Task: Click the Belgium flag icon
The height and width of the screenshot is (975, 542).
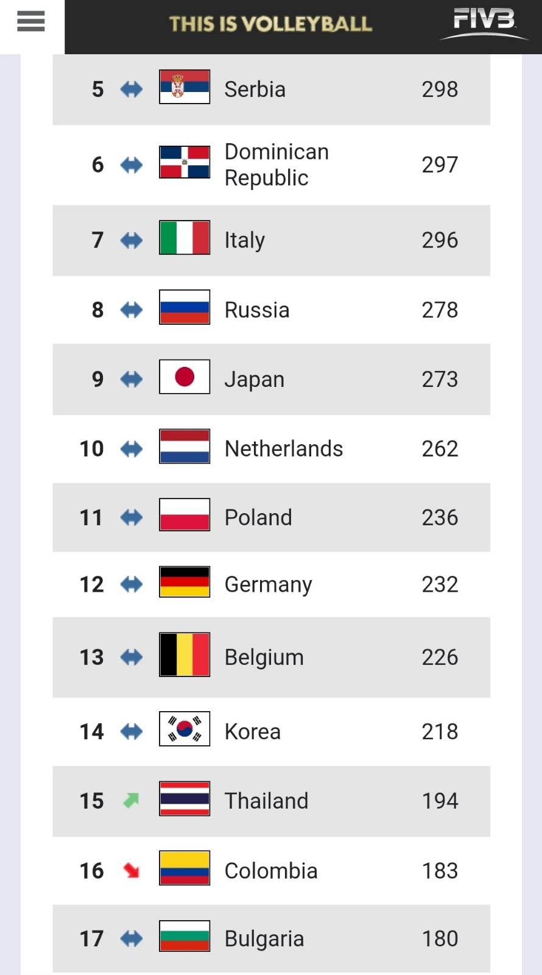Action: click(x=185, y=654)
